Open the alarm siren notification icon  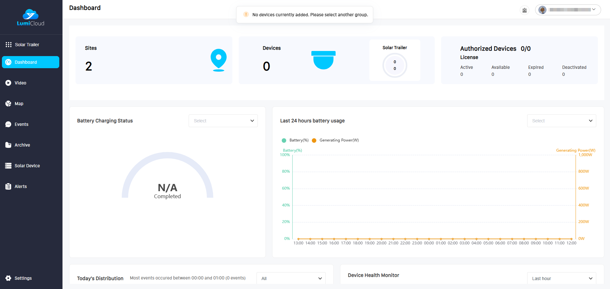[524, 10]
